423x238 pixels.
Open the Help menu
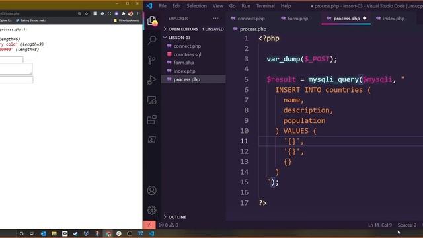tap(286, 6)
